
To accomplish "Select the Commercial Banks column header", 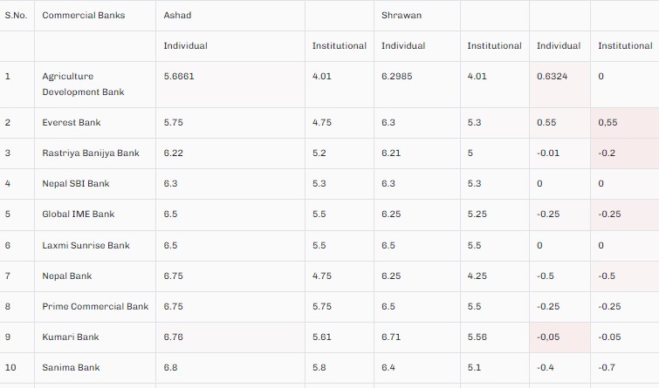I will 83,16.
